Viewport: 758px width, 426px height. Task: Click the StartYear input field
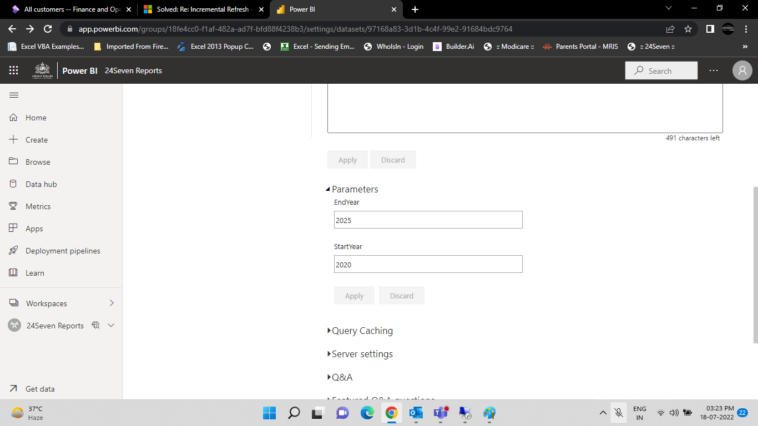pyautogui.click(x=428, y=264)
